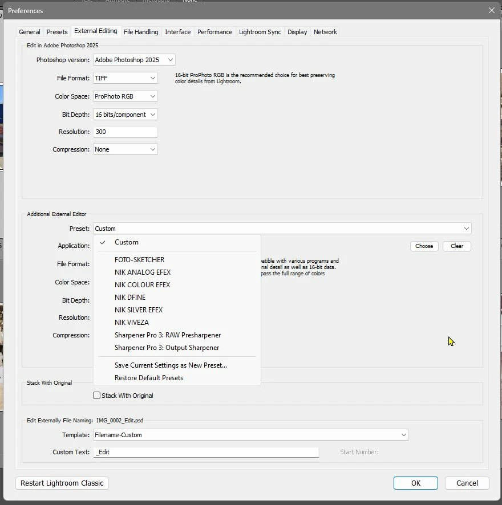The width and height of the screenshot is (502, 505).
Task: Enable the Stack With Original checkbox
Action: pos(96,395)
